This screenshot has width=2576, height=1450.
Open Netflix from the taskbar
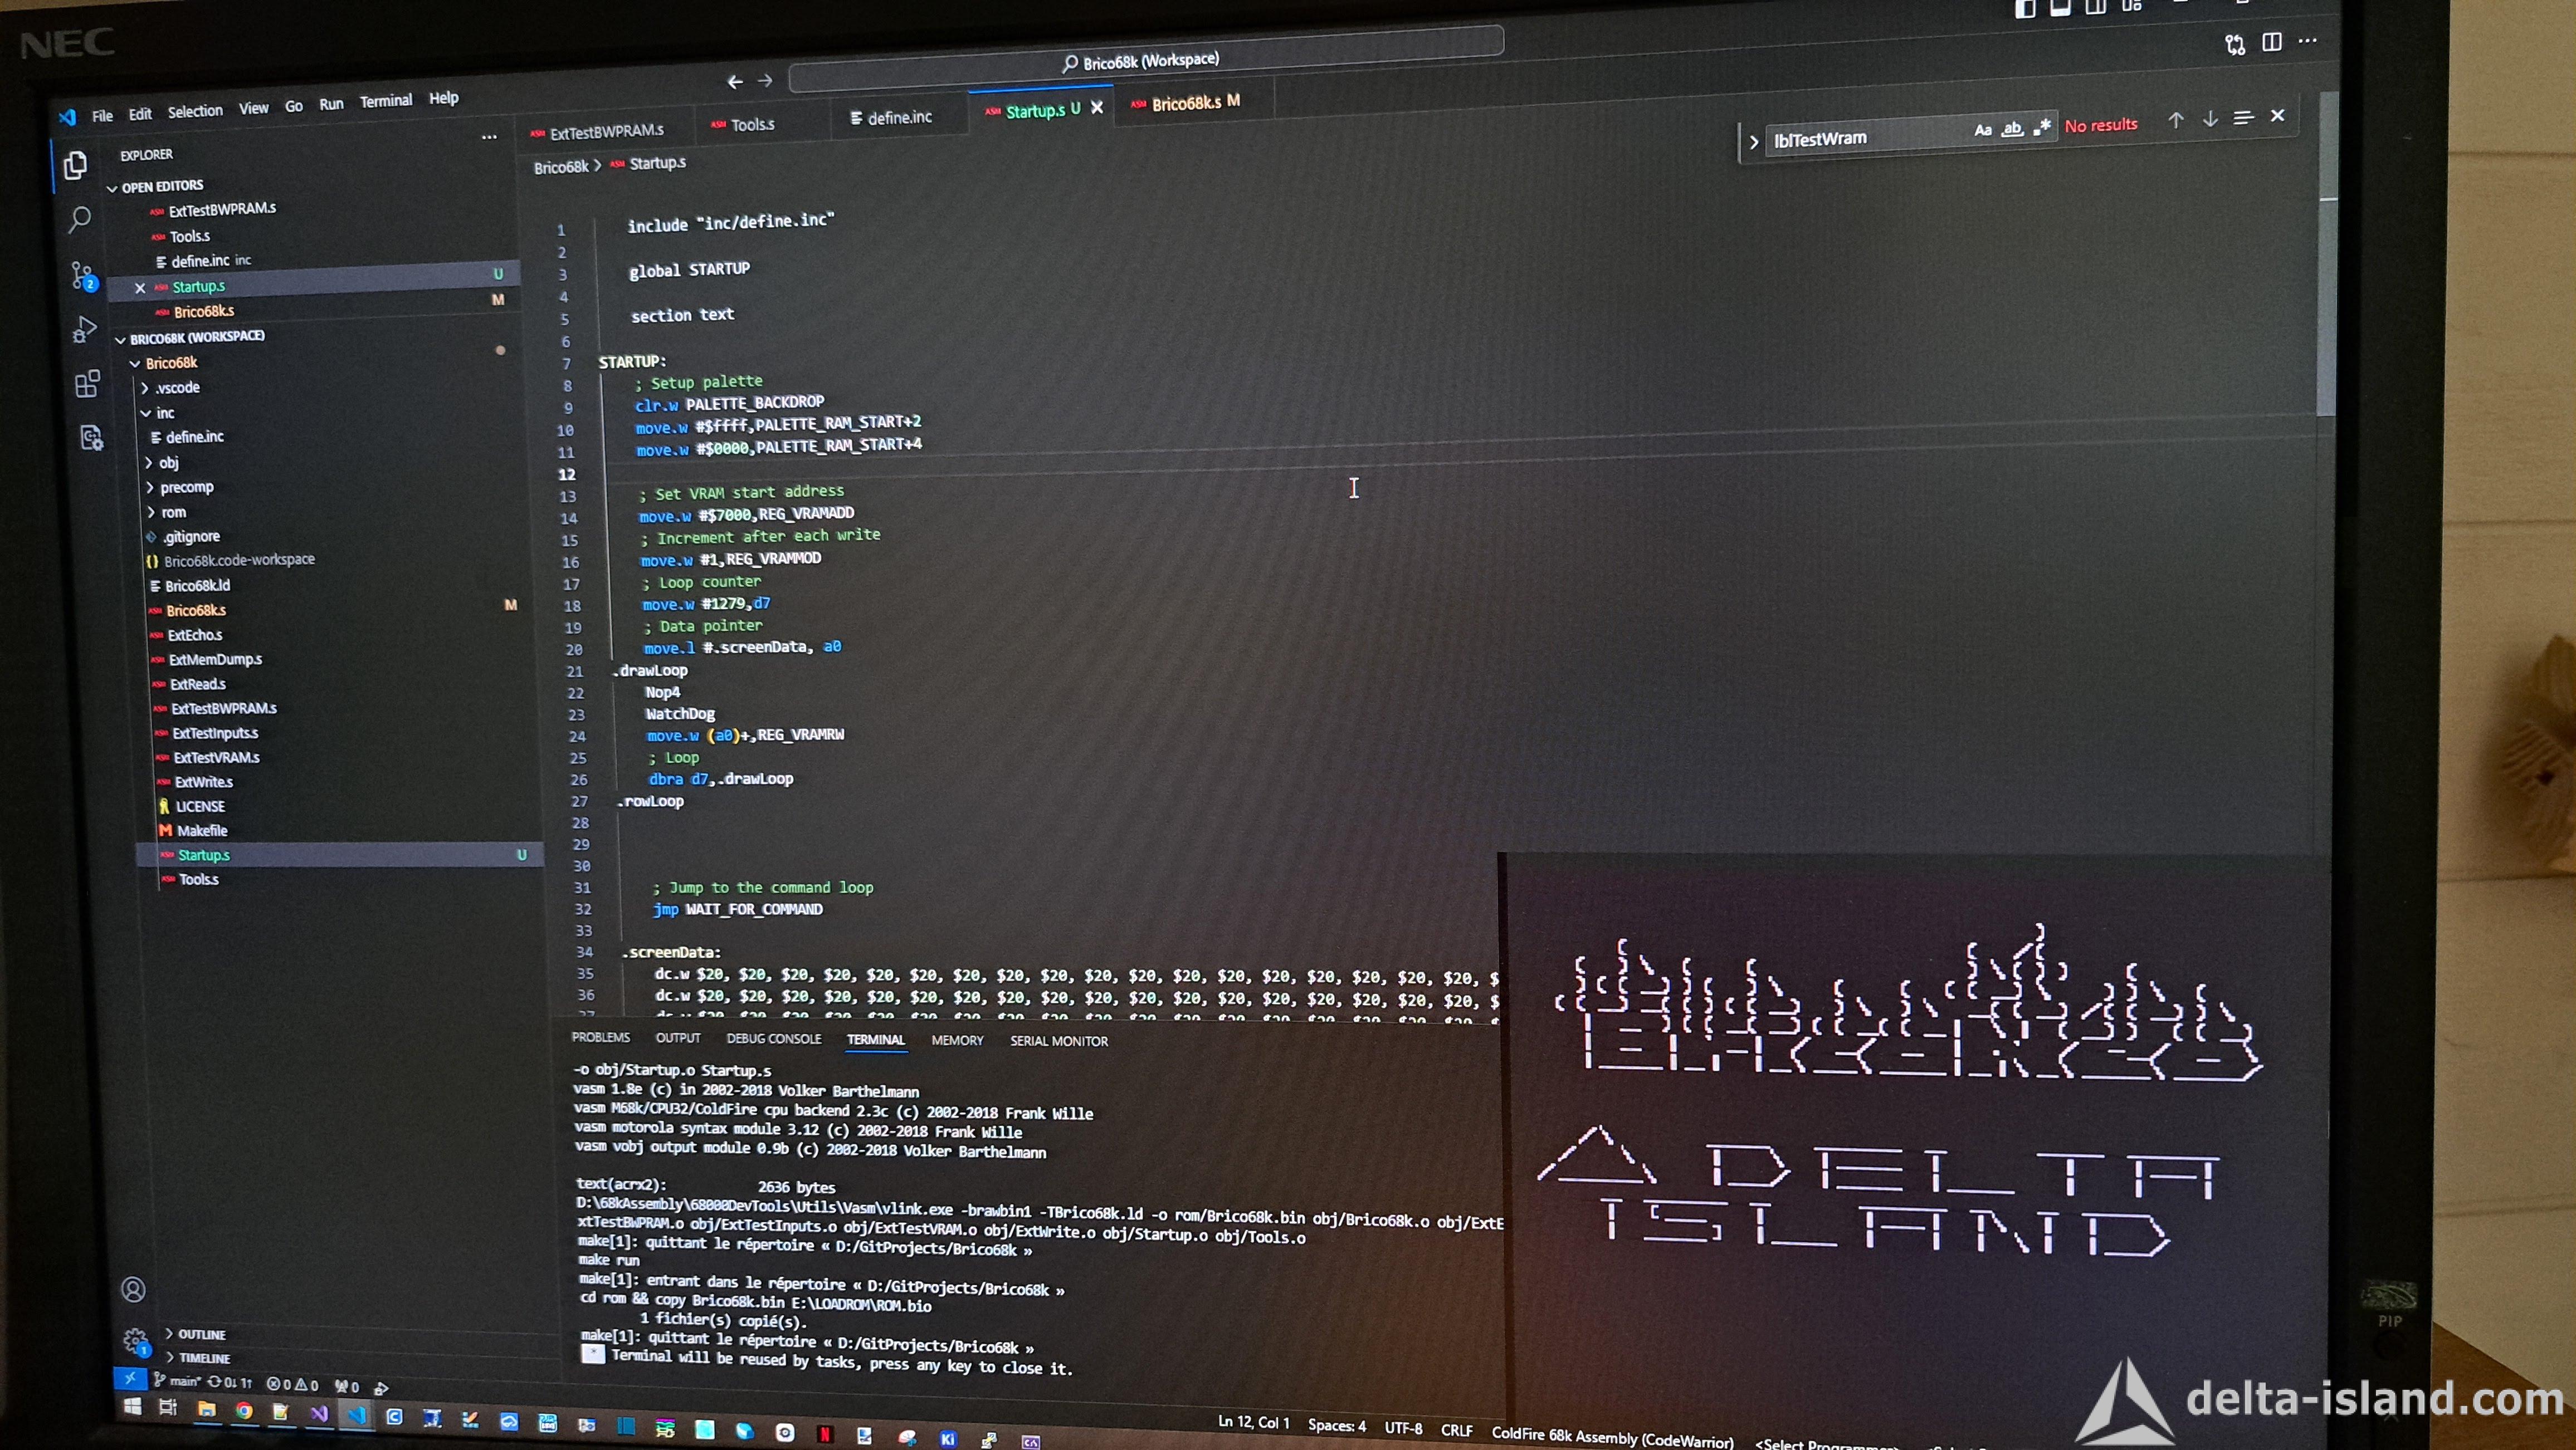(x=825, y=1434)
